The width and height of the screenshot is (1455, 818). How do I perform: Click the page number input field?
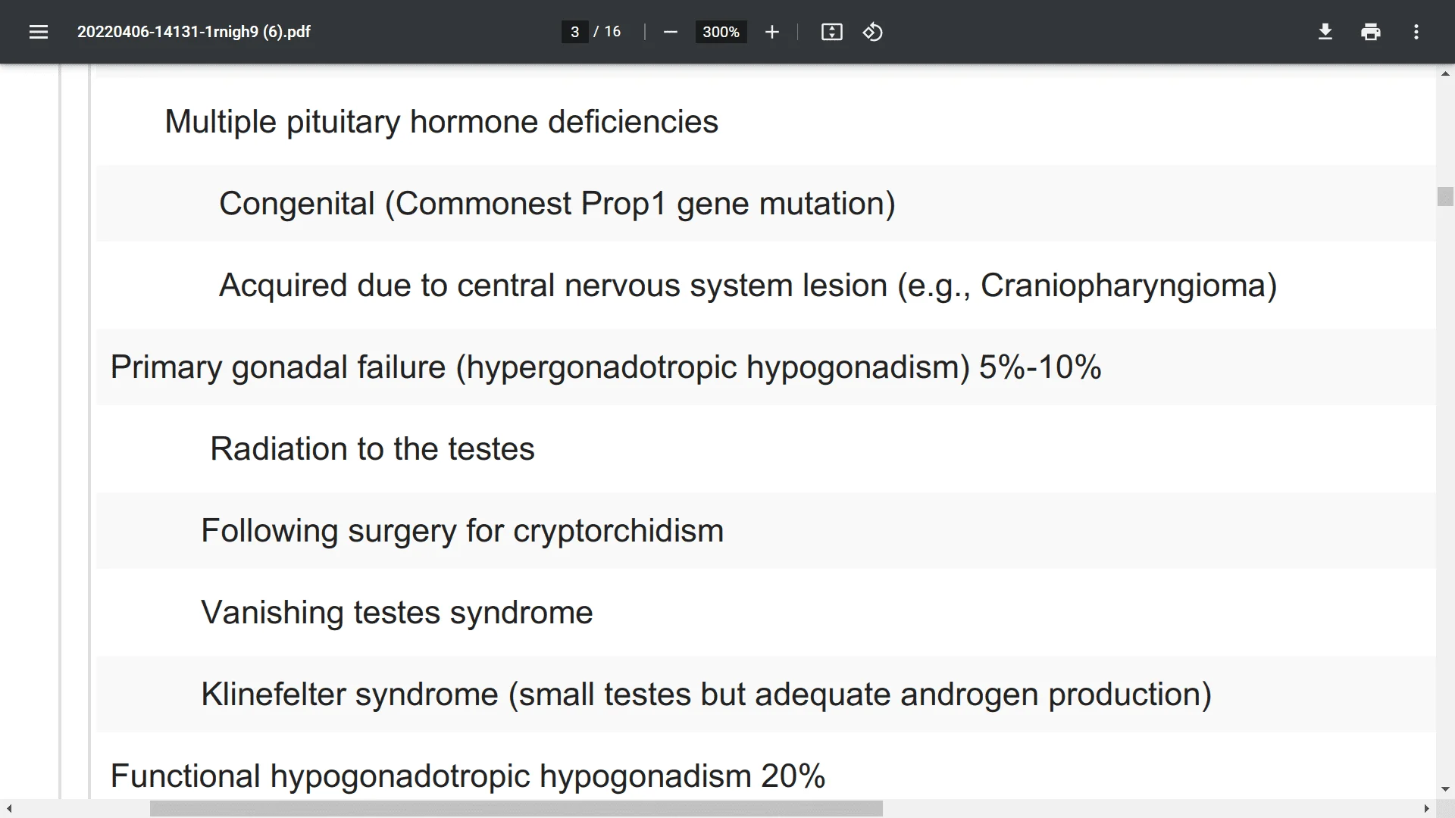point(574,32)
